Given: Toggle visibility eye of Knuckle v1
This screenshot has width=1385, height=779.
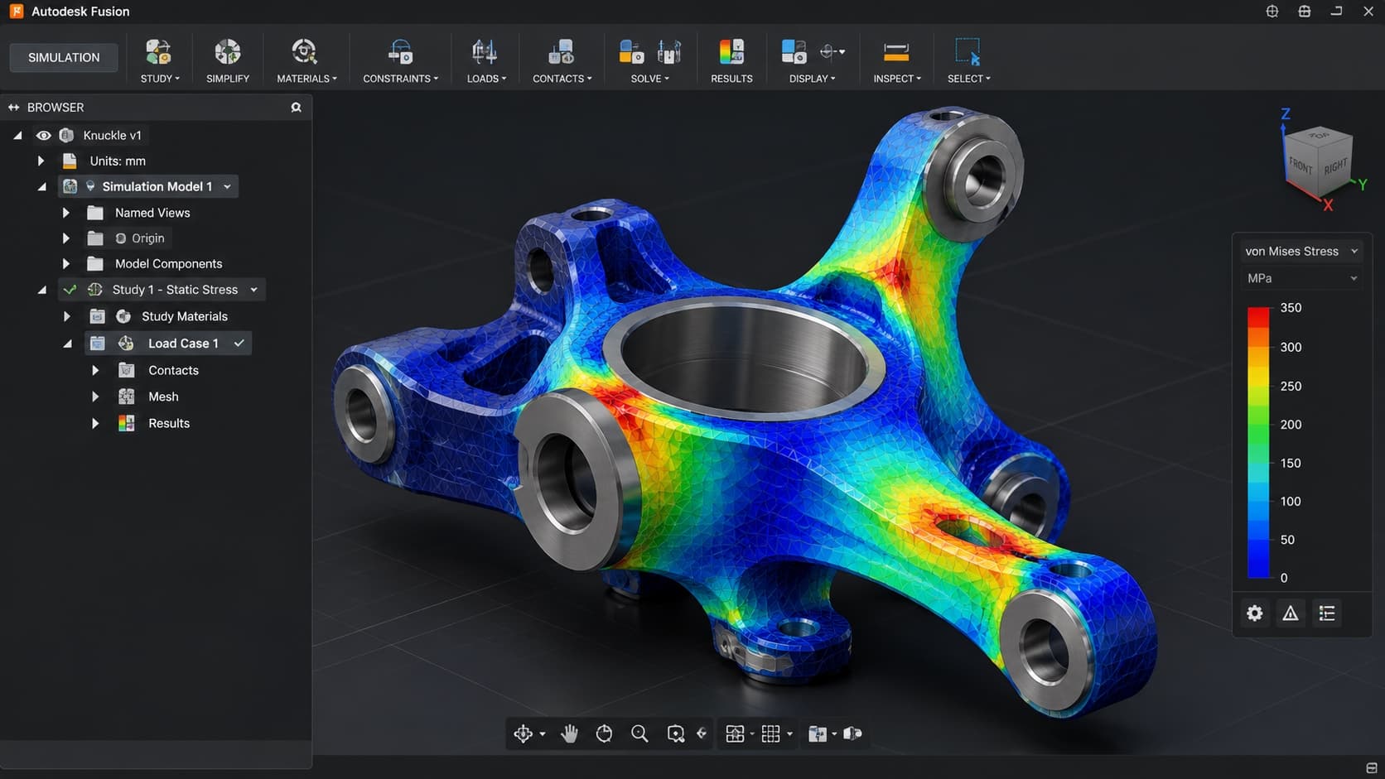Looking at the screenshot, I should [43, 135].
